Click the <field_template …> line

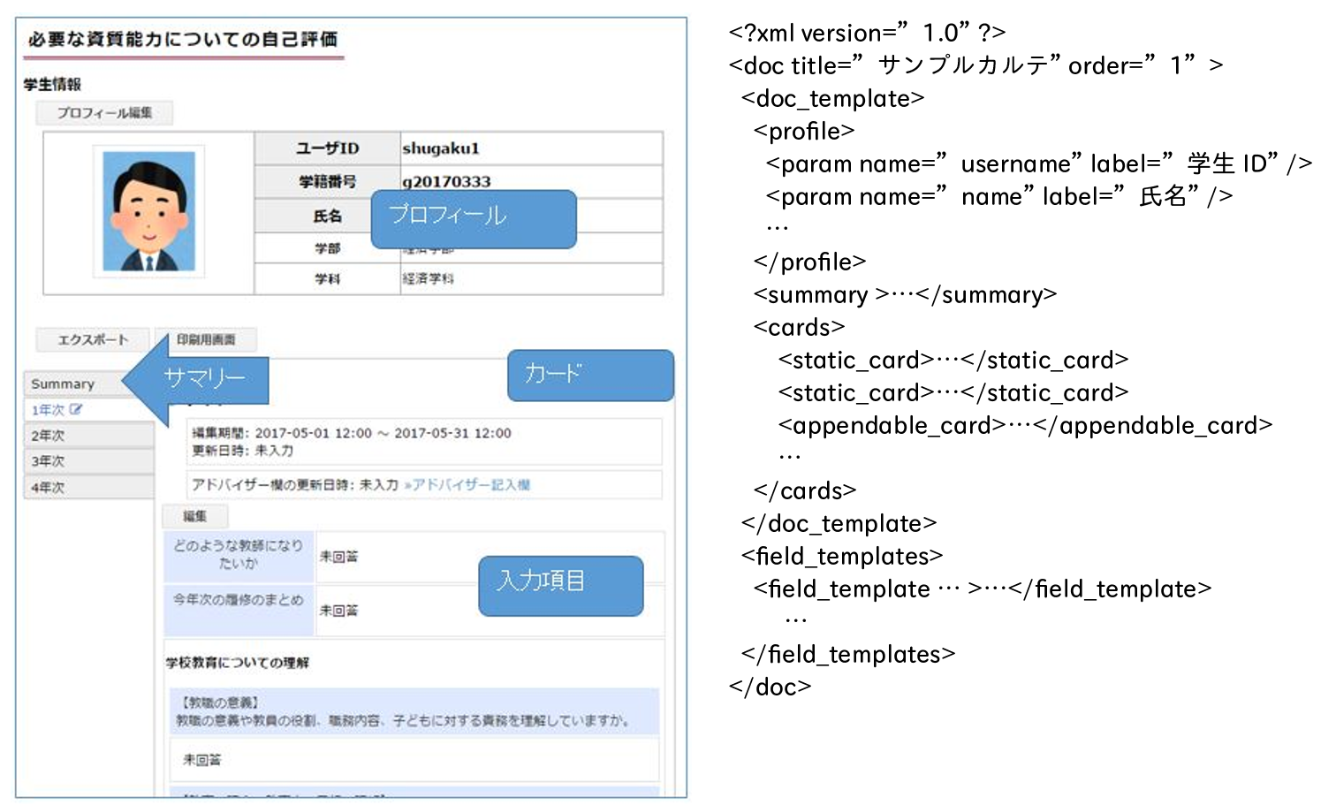(x=983, y=589)
